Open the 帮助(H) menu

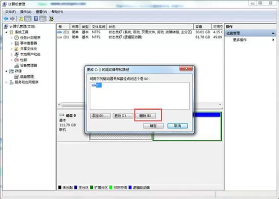tap(57, 12)
